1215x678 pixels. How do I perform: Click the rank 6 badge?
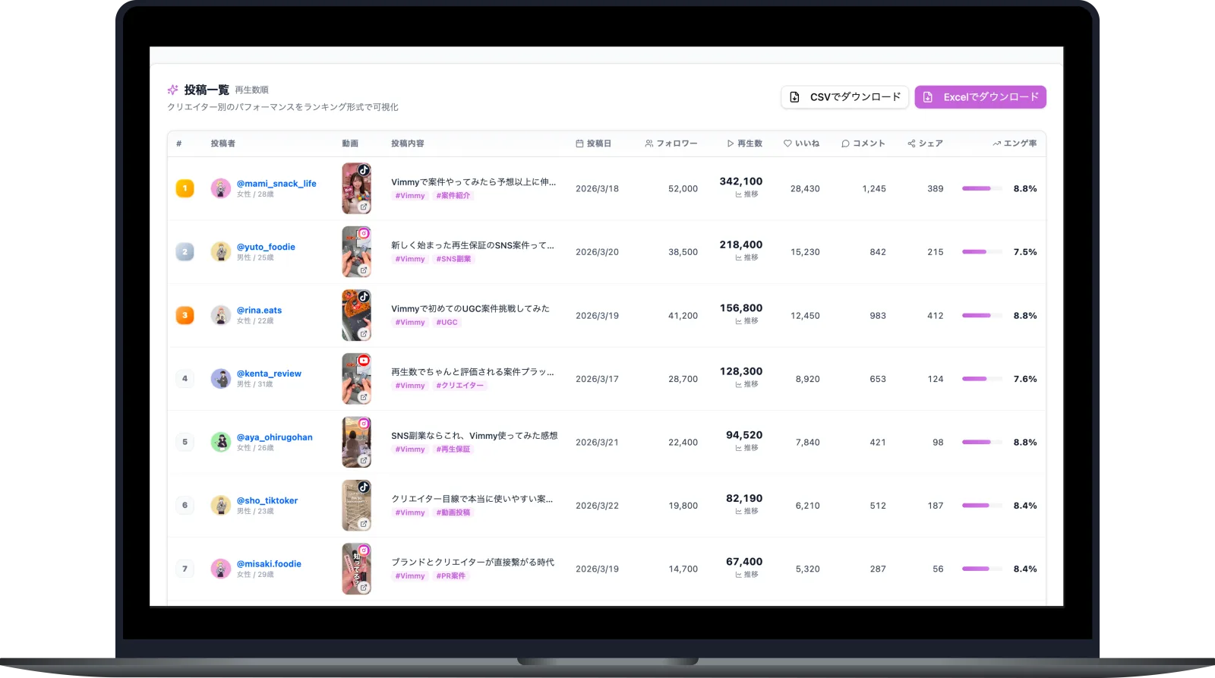click(x=185, y=506)
